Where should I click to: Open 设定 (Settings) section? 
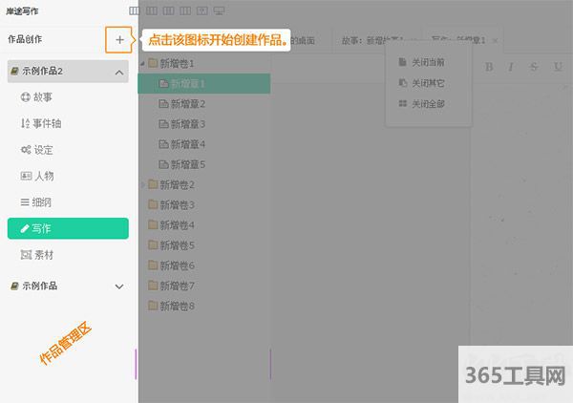pyautogui.click(x=43, y=150)
